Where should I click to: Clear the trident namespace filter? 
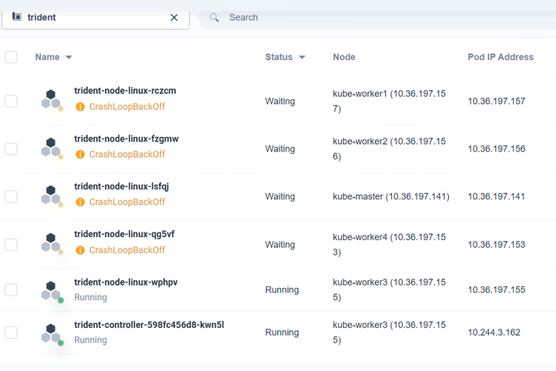174,18
